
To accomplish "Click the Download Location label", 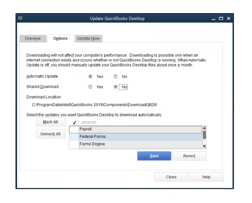I will pyautogui.click(x=44, y=97).
